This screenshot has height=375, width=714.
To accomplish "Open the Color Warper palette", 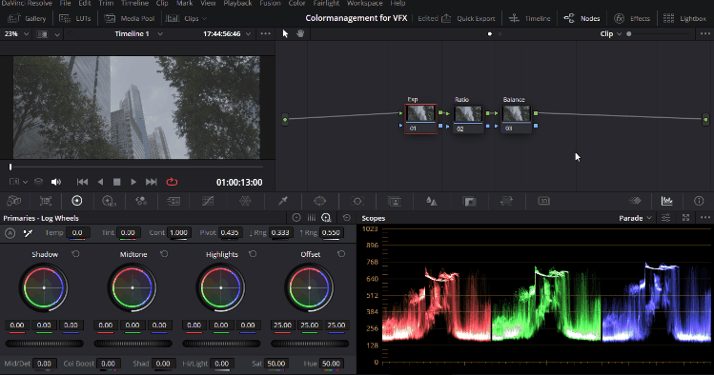I will pos(245,201).
